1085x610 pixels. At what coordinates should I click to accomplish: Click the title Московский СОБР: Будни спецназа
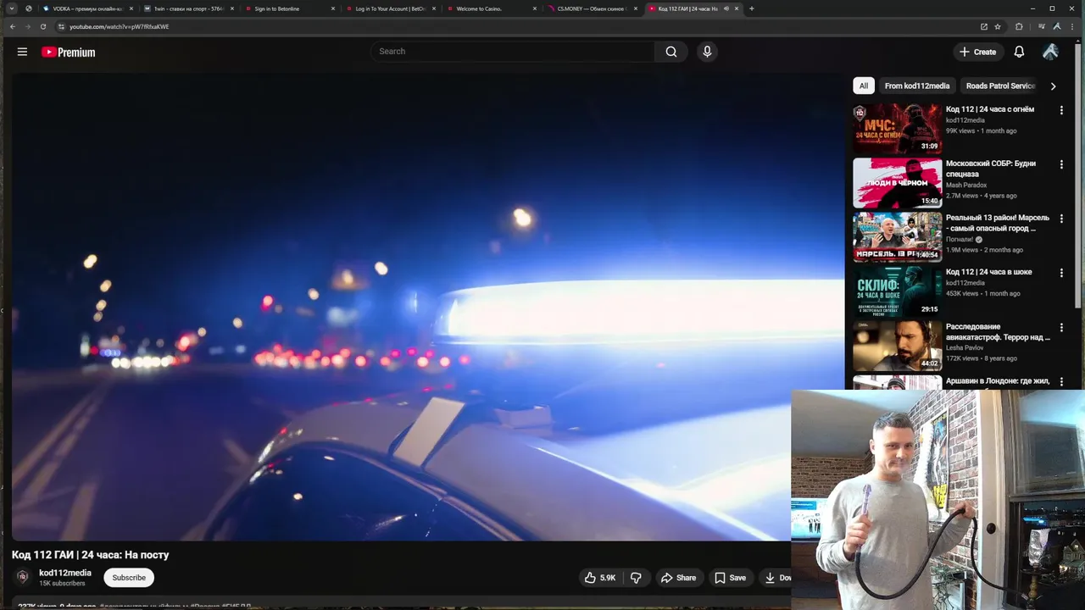[x=991, y=169]
